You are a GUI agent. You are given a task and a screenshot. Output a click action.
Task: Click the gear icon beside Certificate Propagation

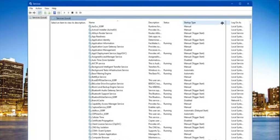pos(90,121)
